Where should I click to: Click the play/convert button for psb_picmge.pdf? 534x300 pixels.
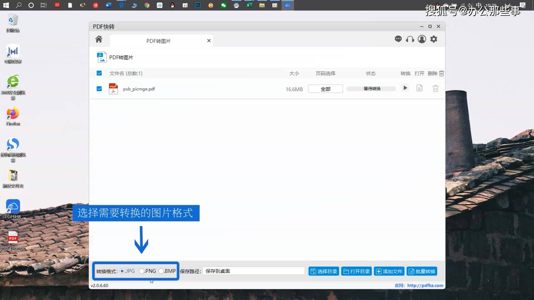point(405,88)
